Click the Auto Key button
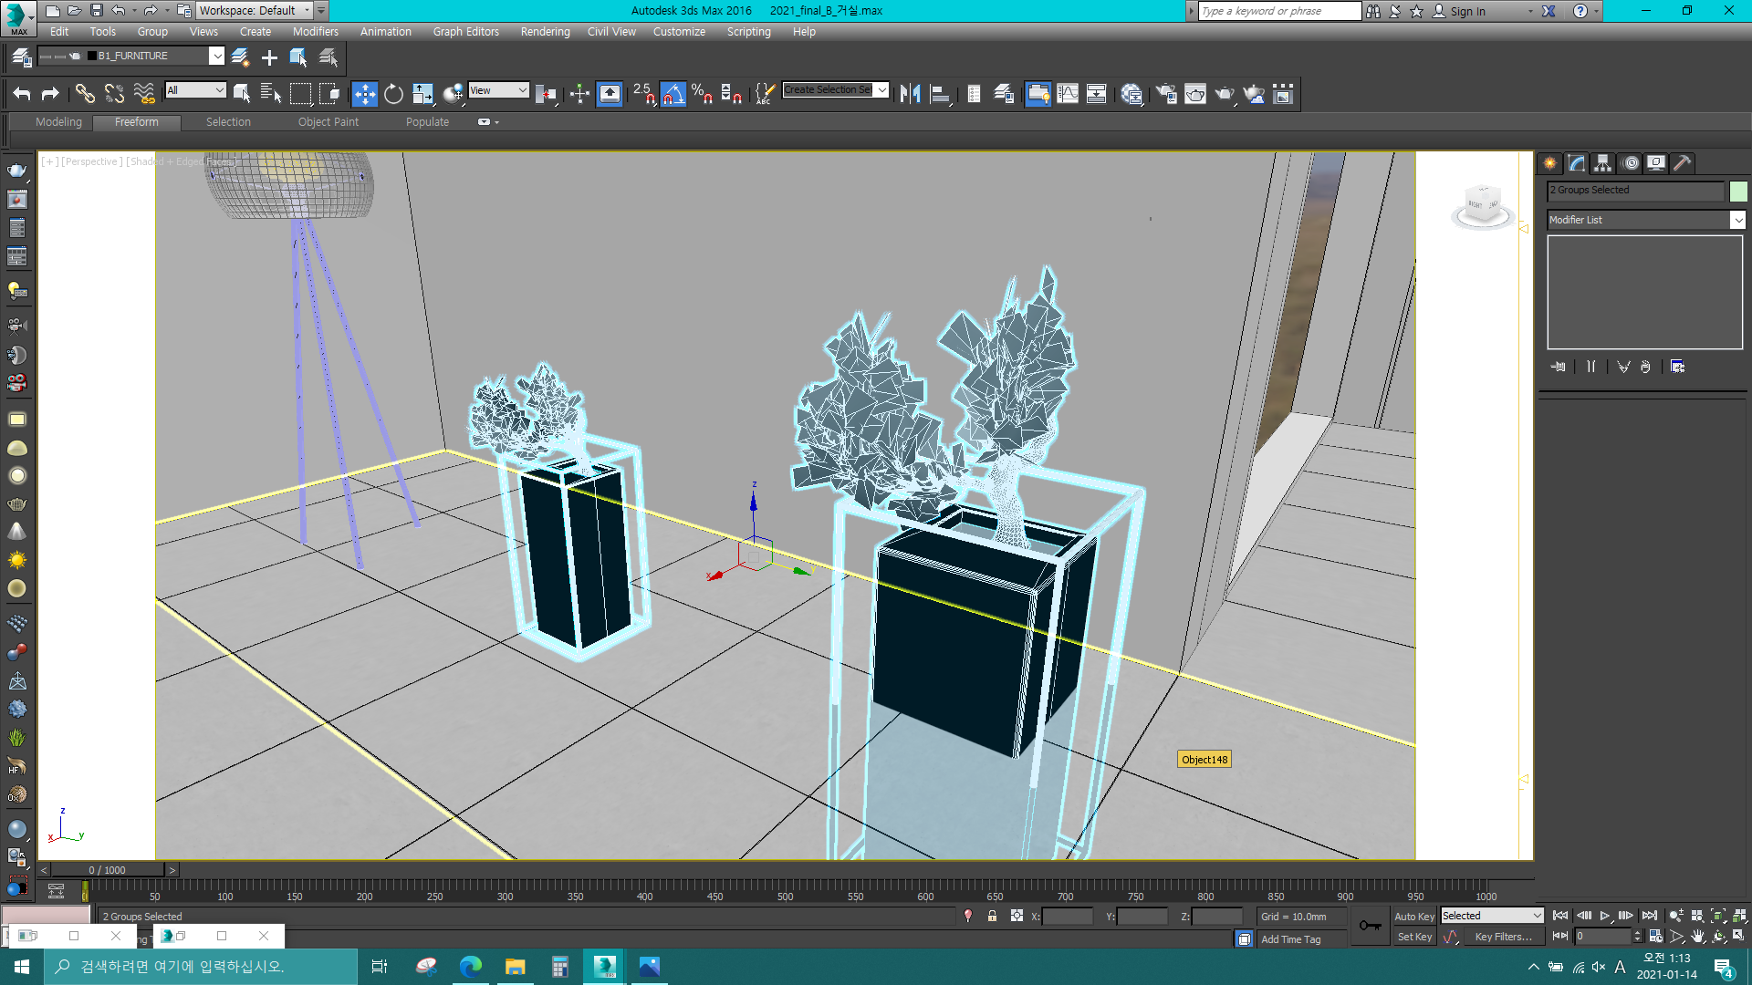Viewport: 1752px width, 985px height. 1413,916
